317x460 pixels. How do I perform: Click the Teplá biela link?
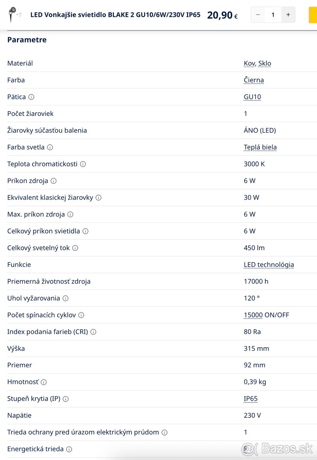(x=260, y=147)
